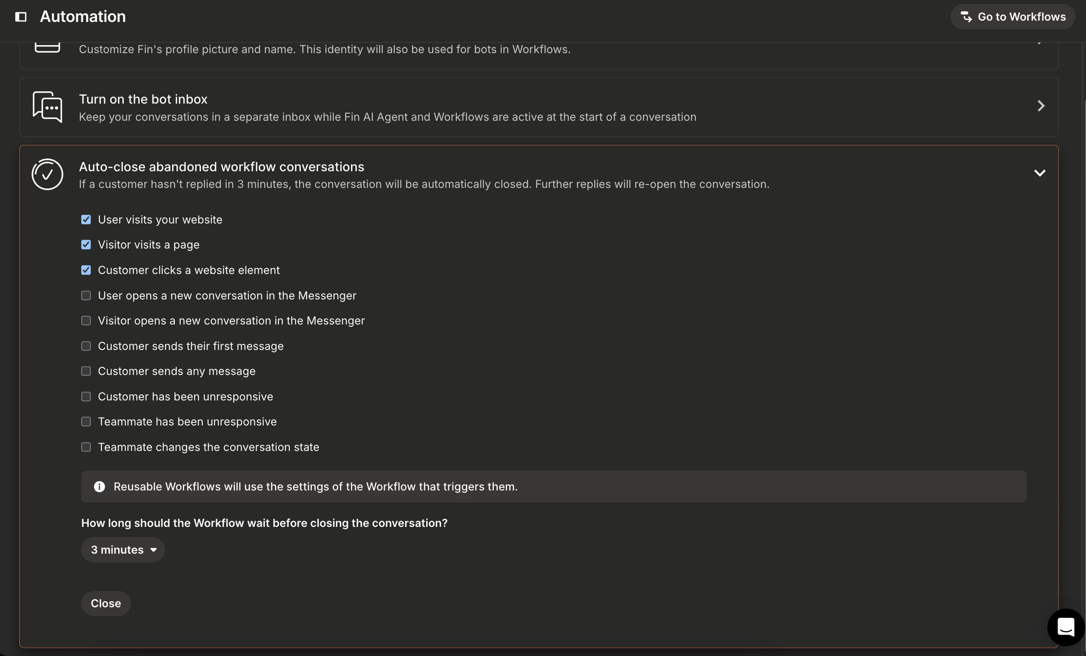
Task: Click the Go to Workflows button
Action: pos(1013,17)
